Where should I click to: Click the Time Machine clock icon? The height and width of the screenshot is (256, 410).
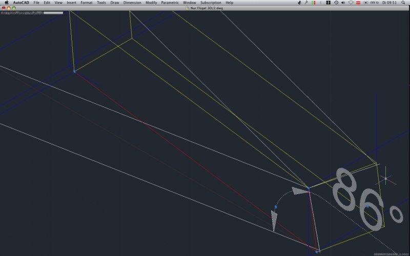pos(336,3)
